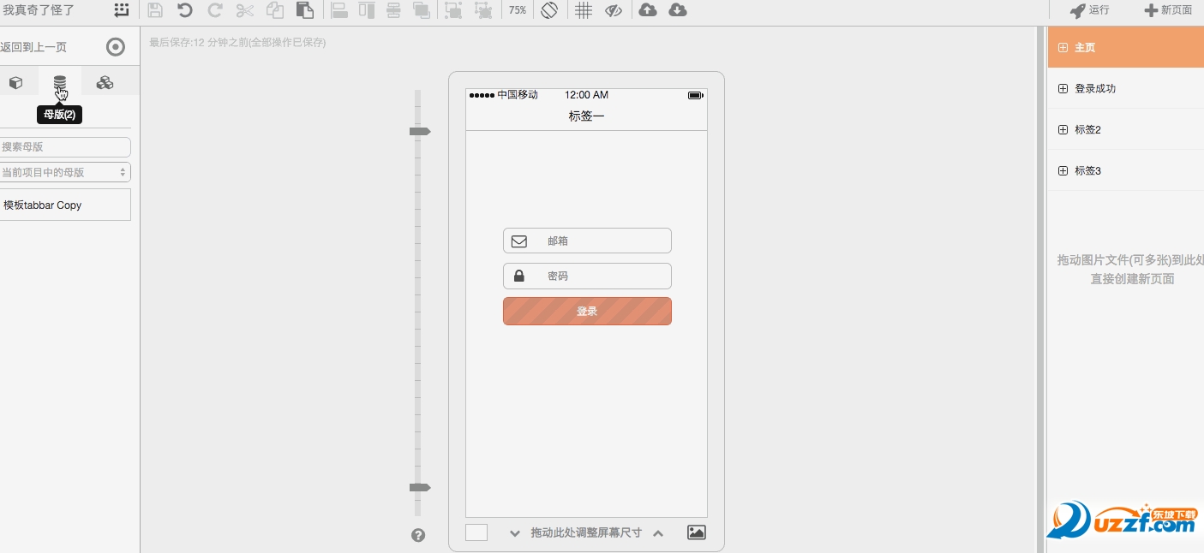1204x553 pixels.
Task: Click the 新页面 new page button
Action: 1168,10
